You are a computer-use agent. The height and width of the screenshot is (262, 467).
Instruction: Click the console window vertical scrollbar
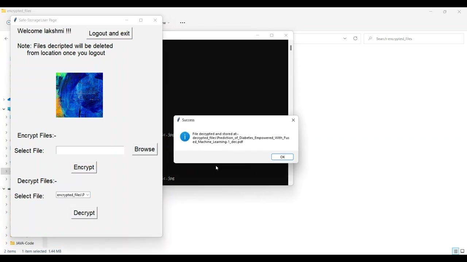click(x=291, y=48)
